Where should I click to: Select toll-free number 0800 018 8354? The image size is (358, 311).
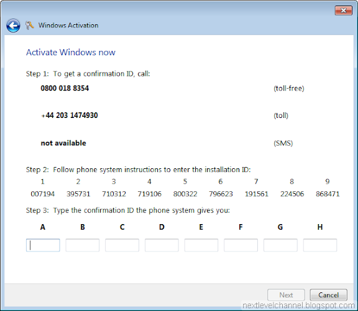tap(65, 88)
